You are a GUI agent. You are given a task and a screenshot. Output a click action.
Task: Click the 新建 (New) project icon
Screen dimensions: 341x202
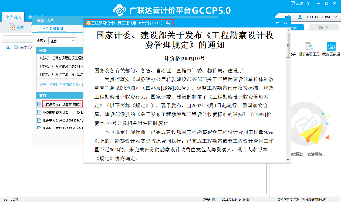tap(12, 27)
